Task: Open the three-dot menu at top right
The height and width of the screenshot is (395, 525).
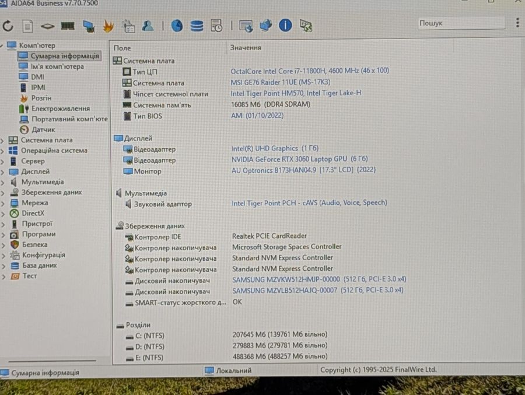Action: tap(517, 22)
